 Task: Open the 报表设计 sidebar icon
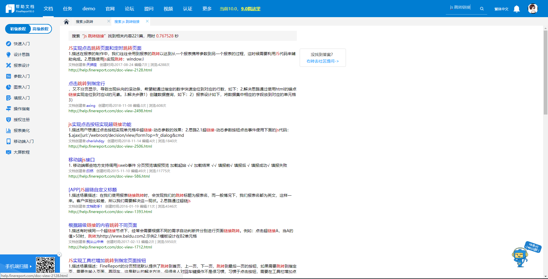pos(9,65)
